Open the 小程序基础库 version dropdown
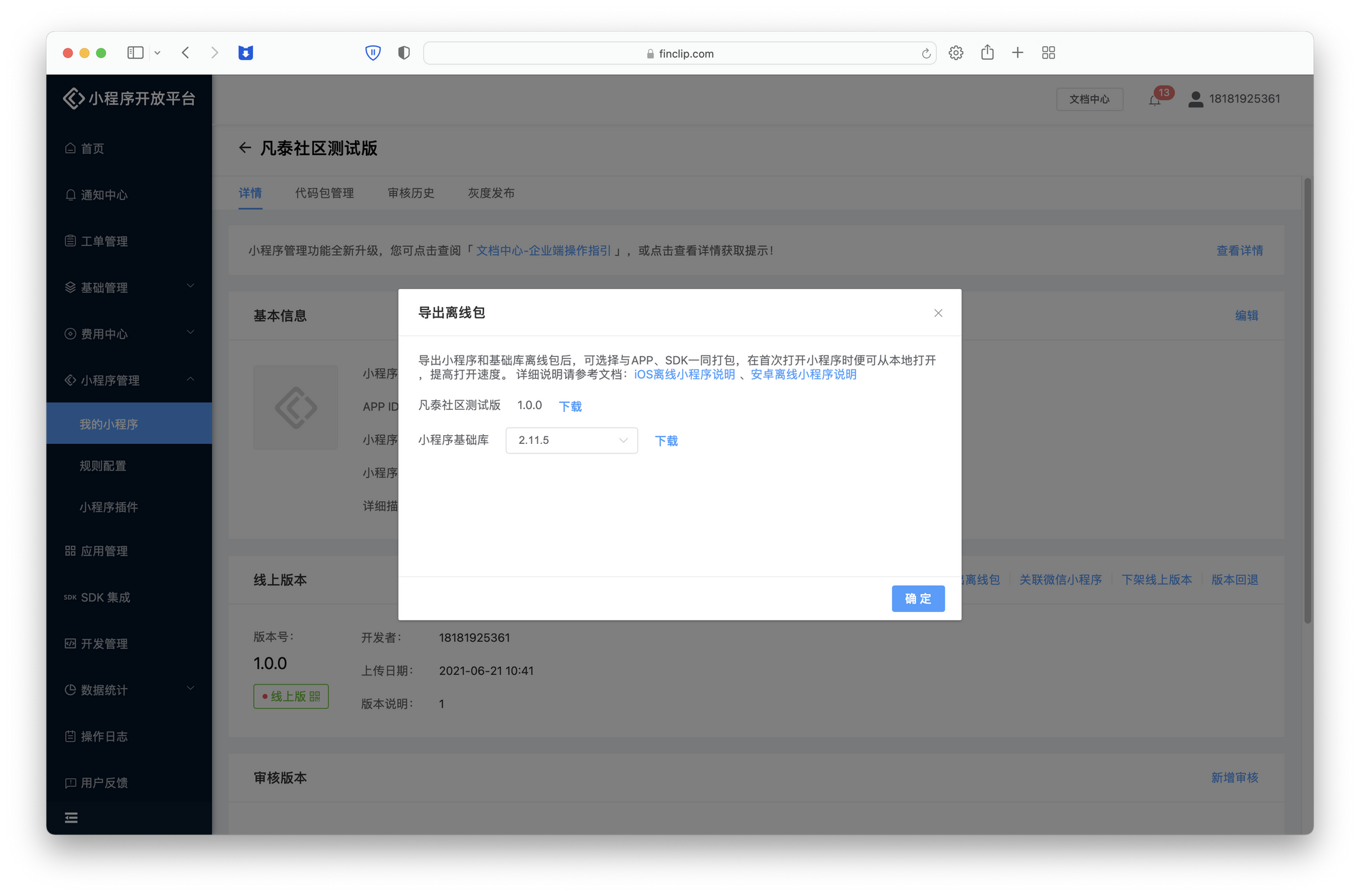The width and height of the screenshot is (1360, 896). point(571,441)
